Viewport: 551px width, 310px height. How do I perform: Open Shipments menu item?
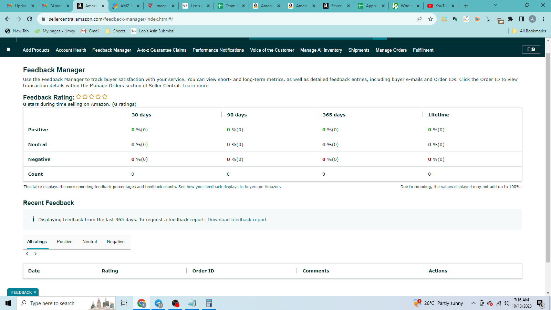[x=359, y=50]
